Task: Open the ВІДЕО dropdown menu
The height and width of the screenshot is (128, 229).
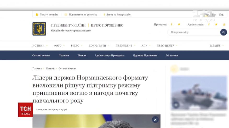Action: point(76,46)
